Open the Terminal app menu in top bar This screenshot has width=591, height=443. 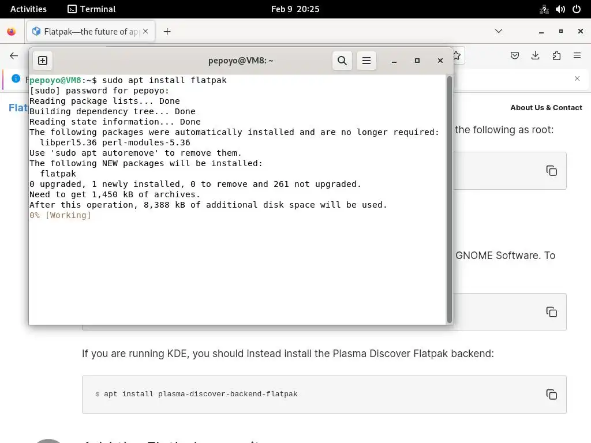(x=92, y=9)
